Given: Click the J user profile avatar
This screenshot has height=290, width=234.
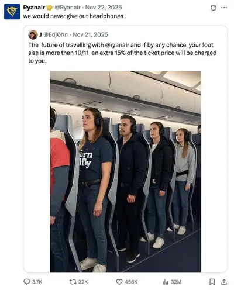Looking at the screenshot, I should coord(33,34).
